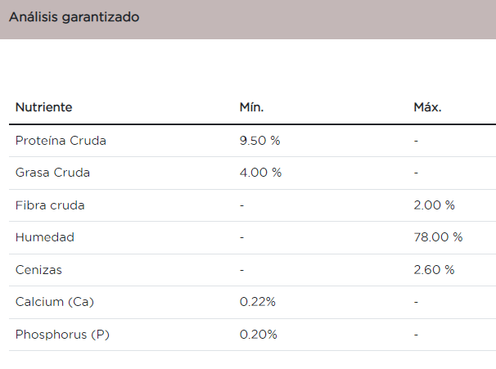Select the Máx. column header

point(427,107)
